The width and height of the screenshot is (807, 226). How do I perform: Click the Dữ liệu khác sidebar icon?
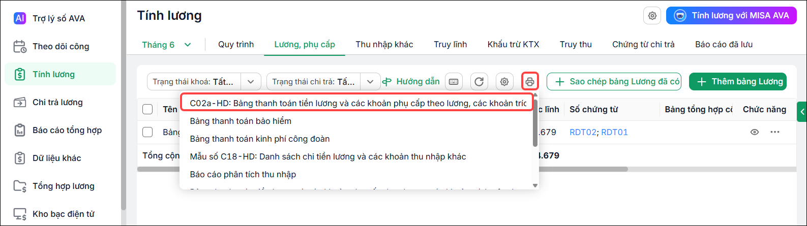20,158
